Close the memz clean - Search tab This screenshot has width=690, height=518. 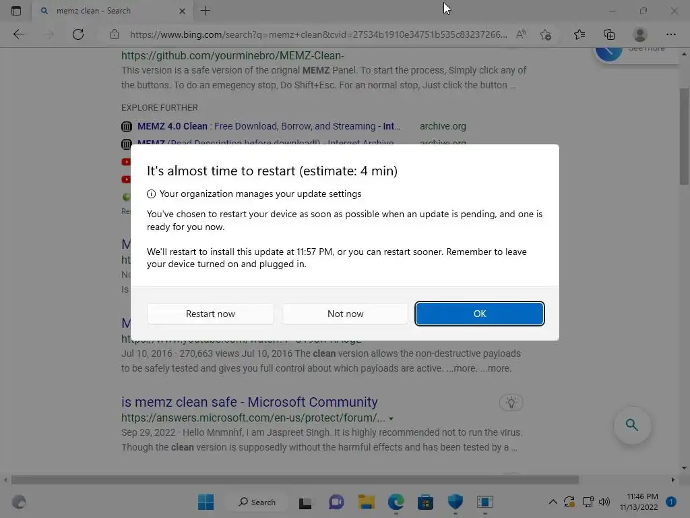point(182,11)
